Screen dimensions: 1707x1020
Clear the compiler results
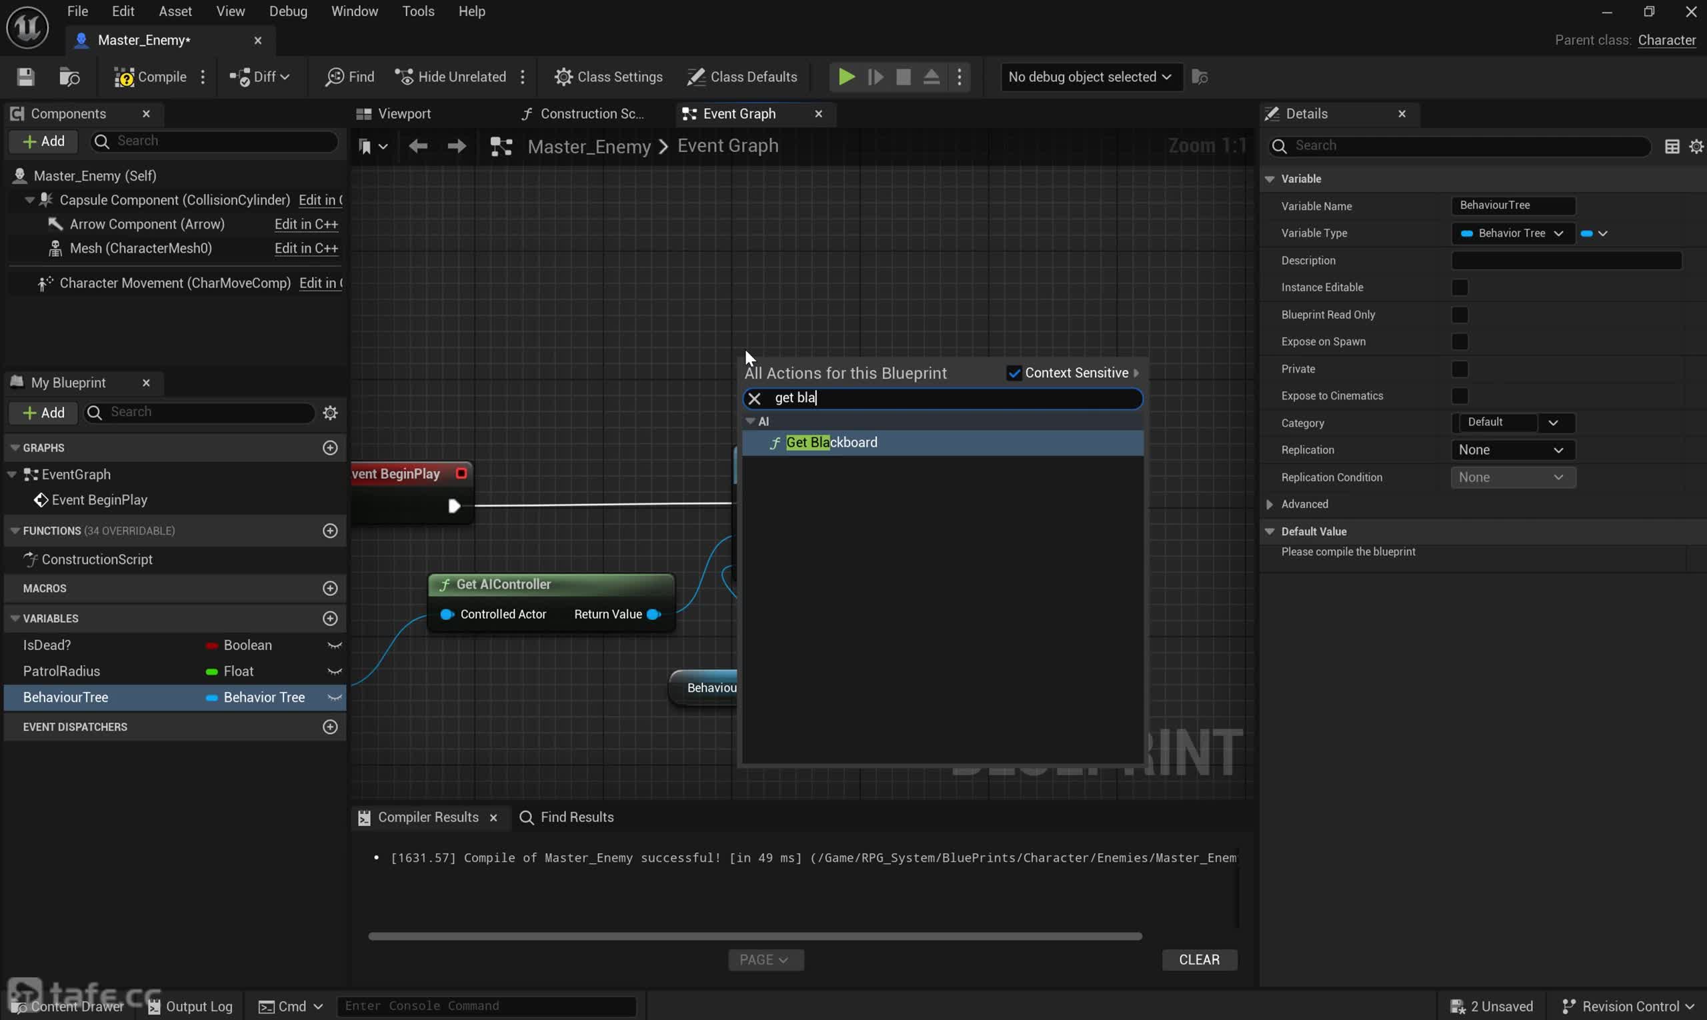(x=1199, y=959)
